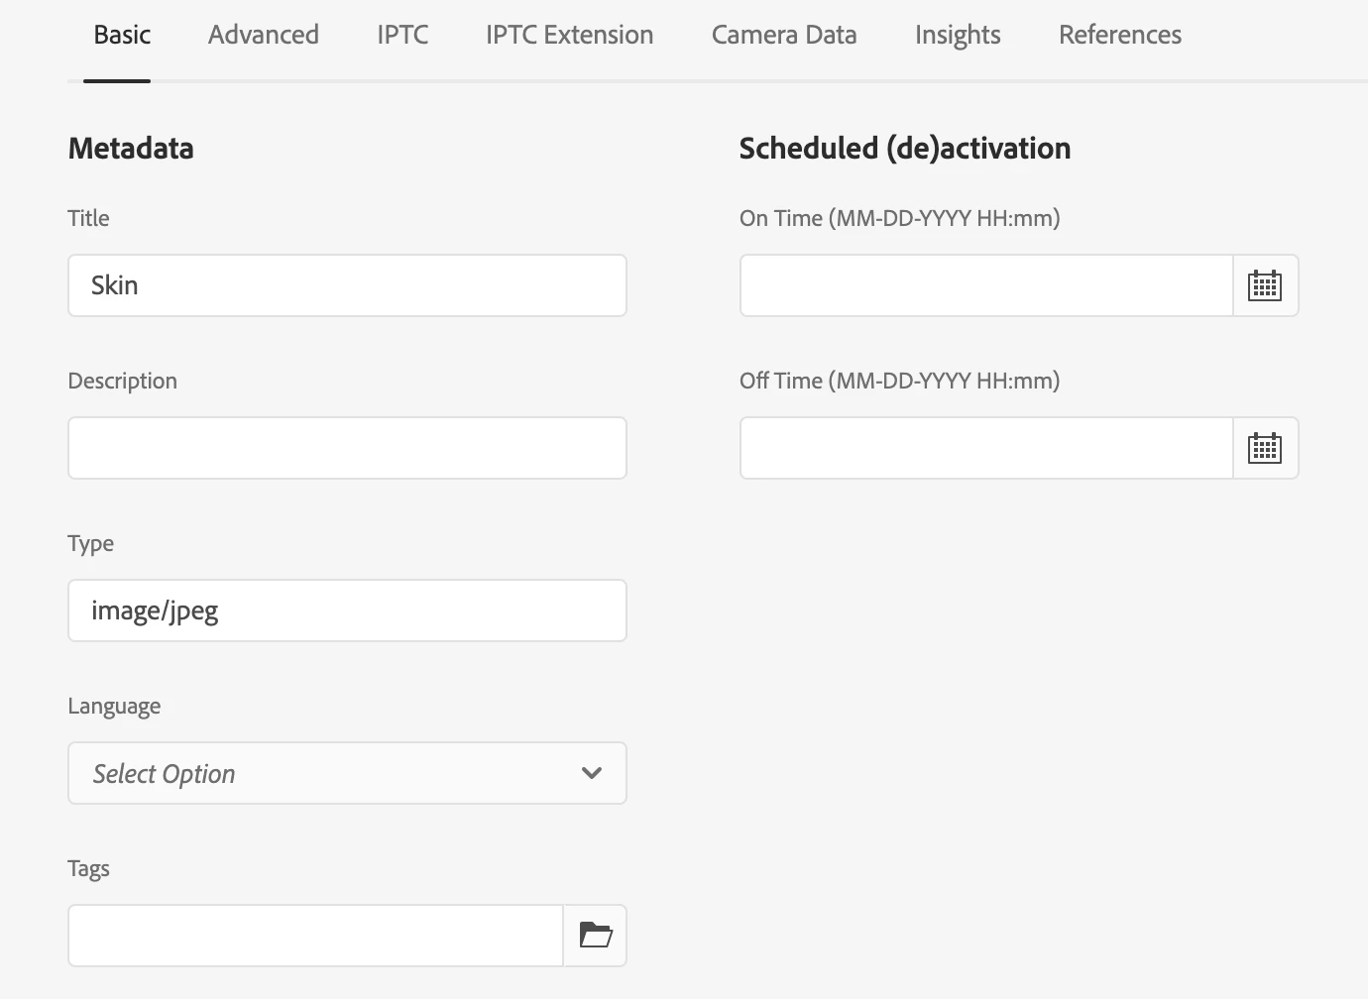Viewport: 1368px width, 999px height.
Task: Click the Language dropdown chevron arrow
Action: point(592,773)
